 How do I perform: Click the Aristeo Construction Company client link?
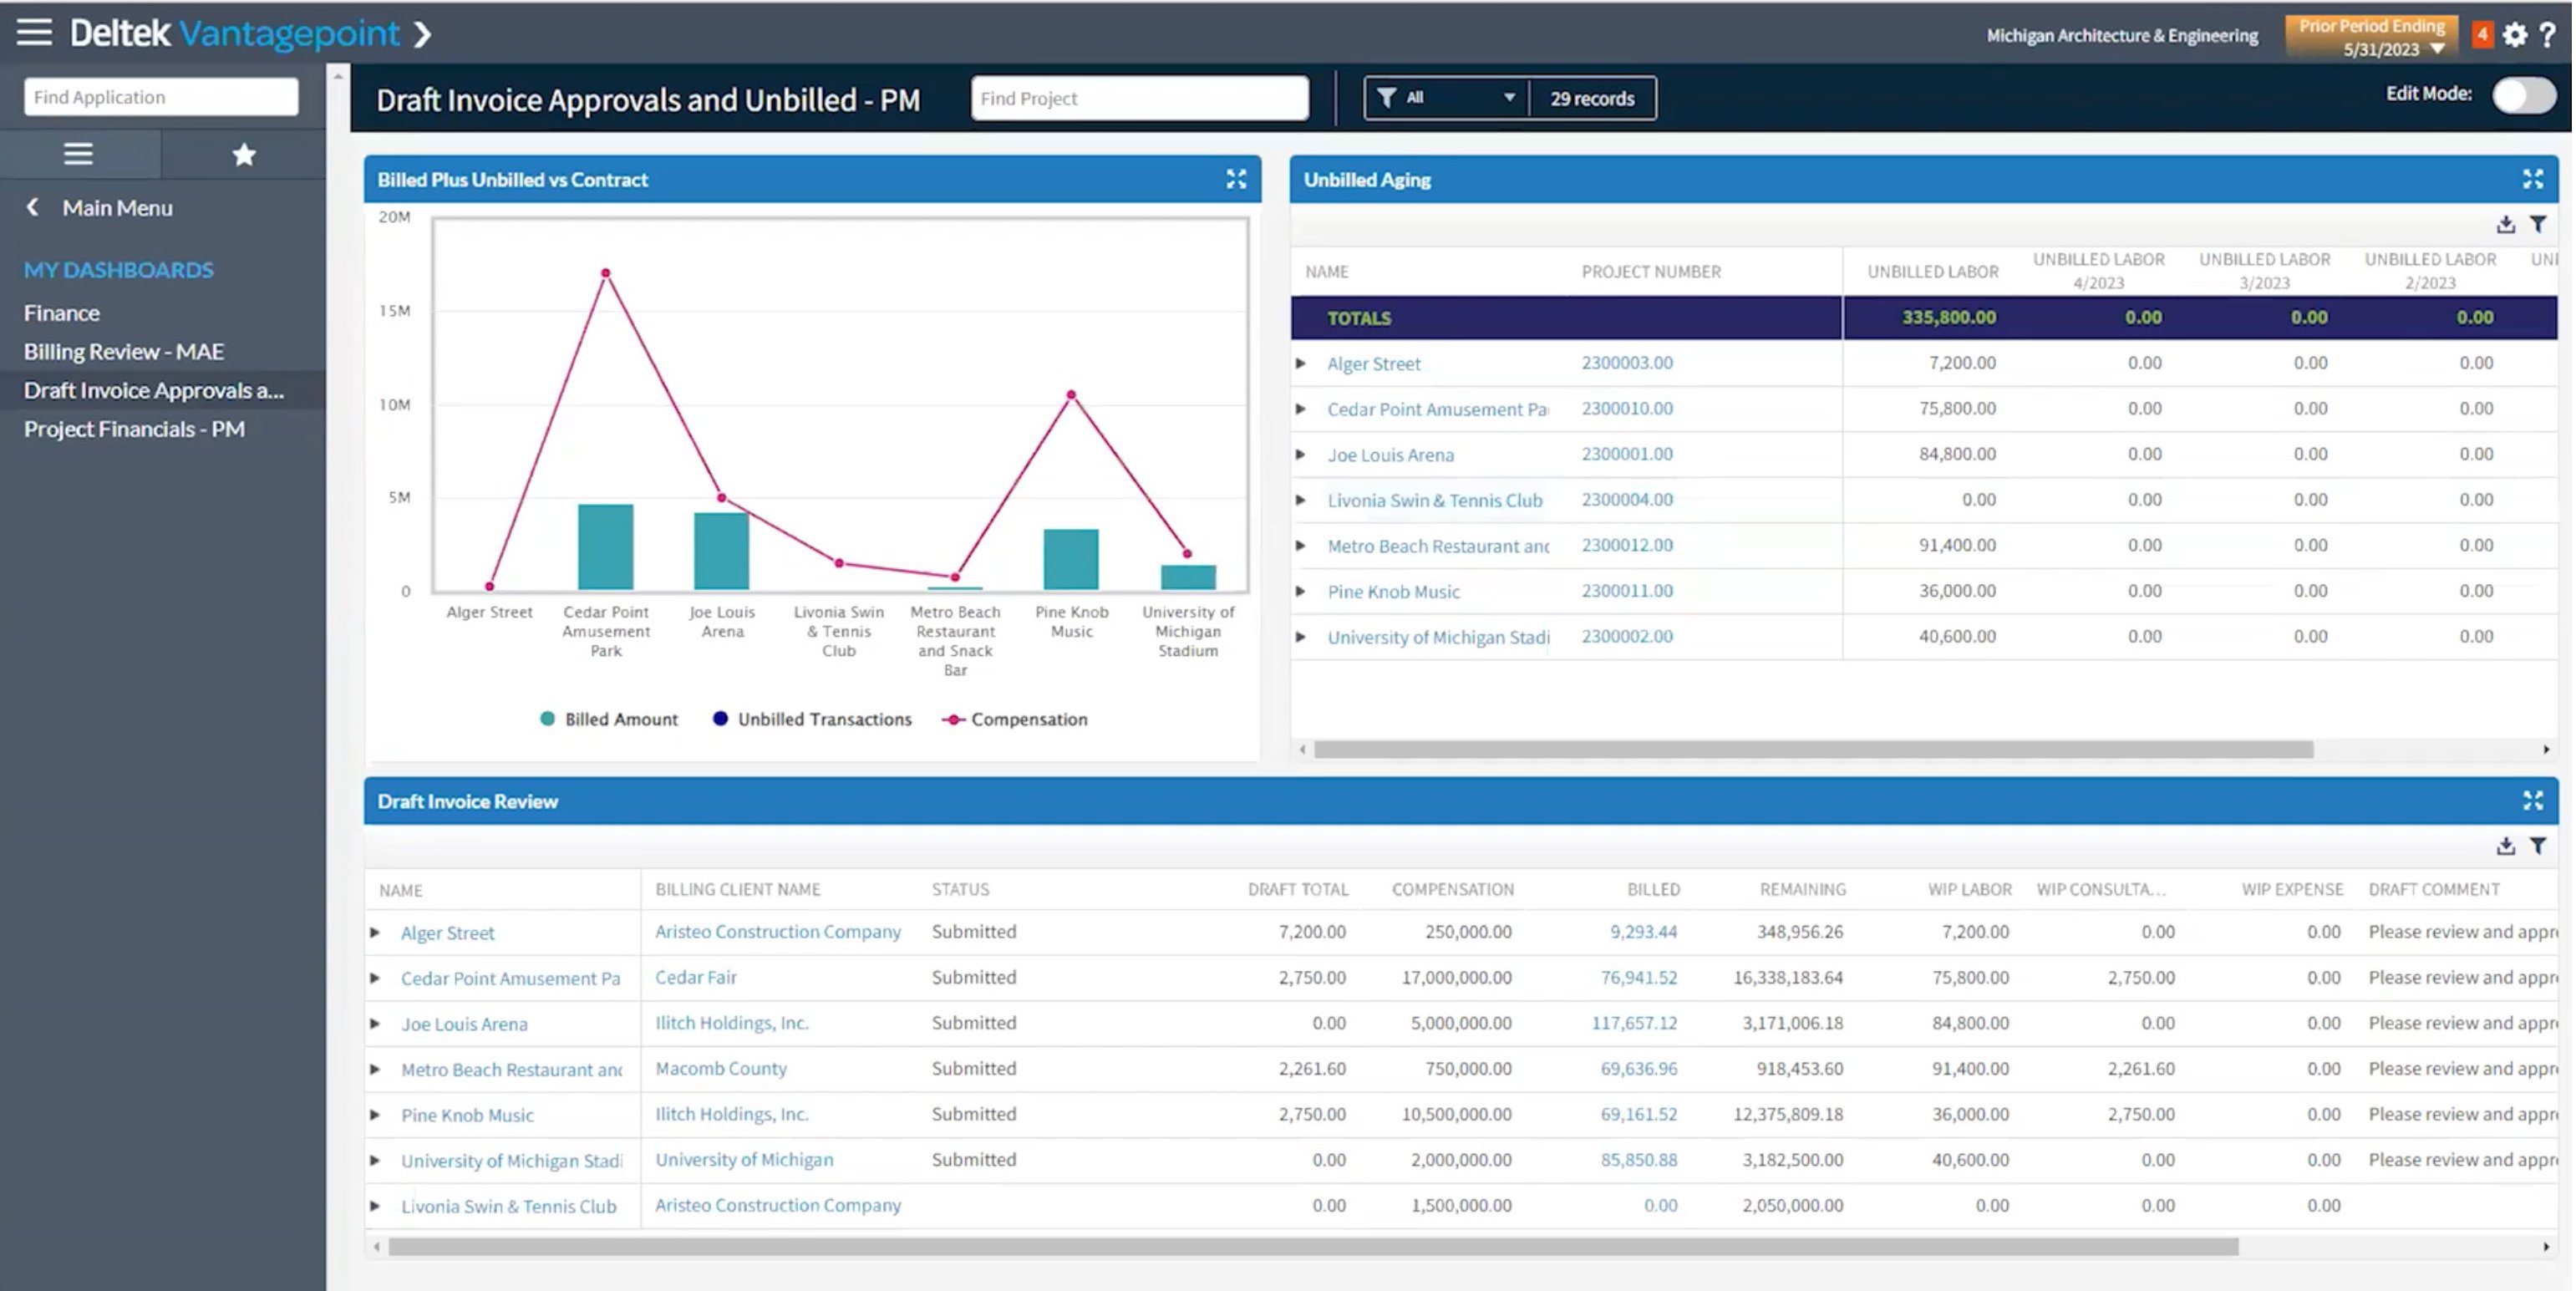tap(777, 931)
